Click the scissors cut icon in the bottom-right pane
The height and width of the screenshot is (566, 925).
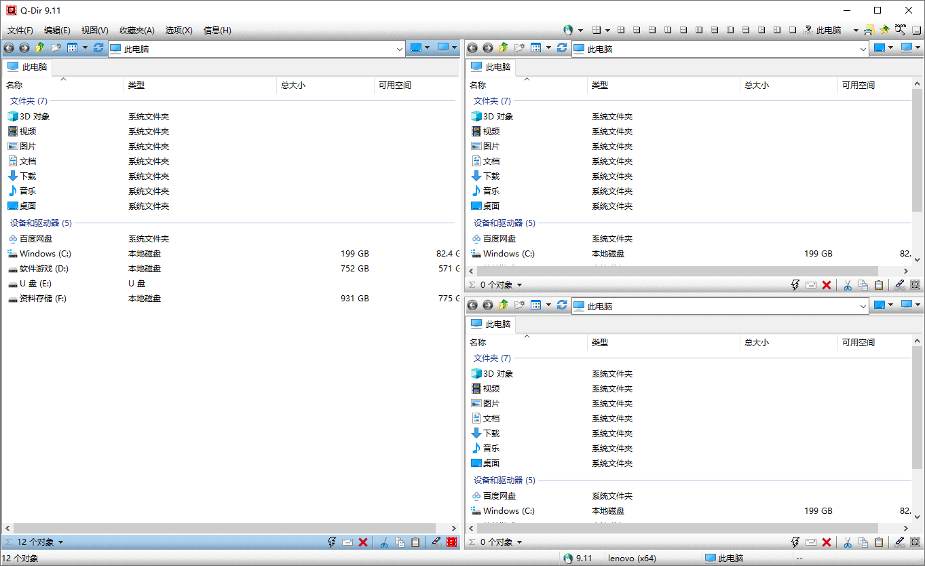(x=848, y=542)
